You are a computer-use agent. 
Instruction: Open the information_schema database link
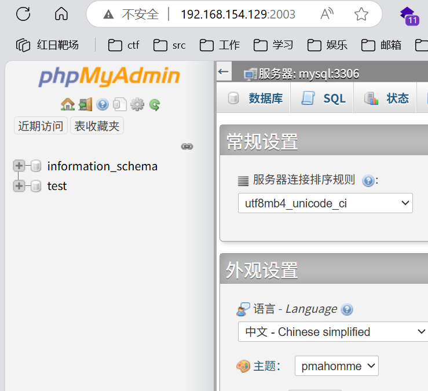pyautogui.click(x=103, y=166)
